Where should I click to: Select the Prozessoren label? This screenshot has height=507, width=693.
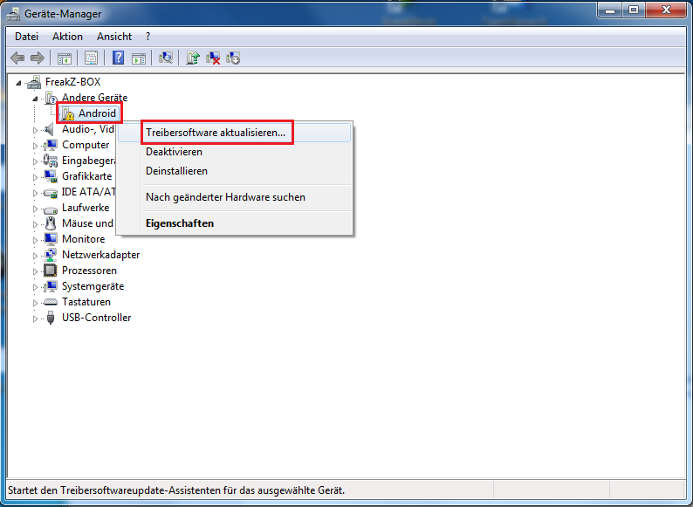click(x=89, y=271)
